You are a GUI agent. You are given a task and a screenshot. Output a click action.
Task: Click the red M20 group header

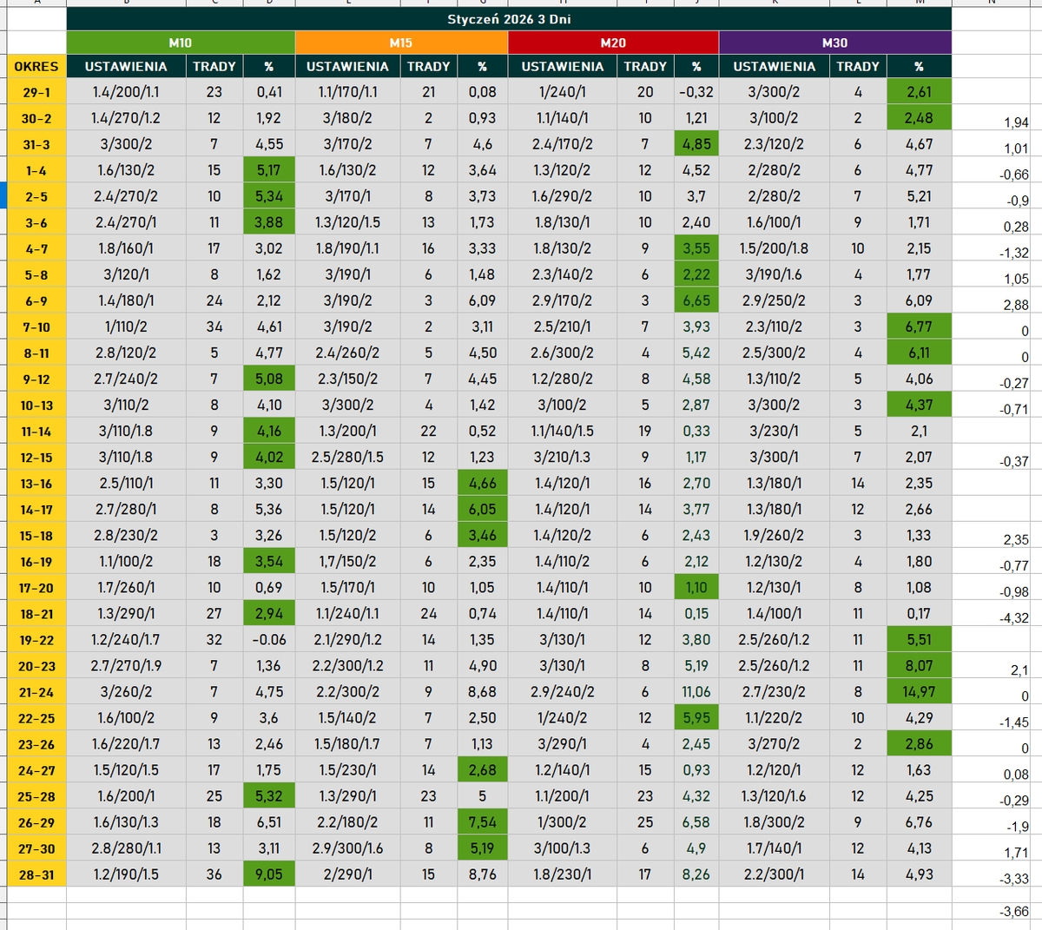(x=613, y=43)
